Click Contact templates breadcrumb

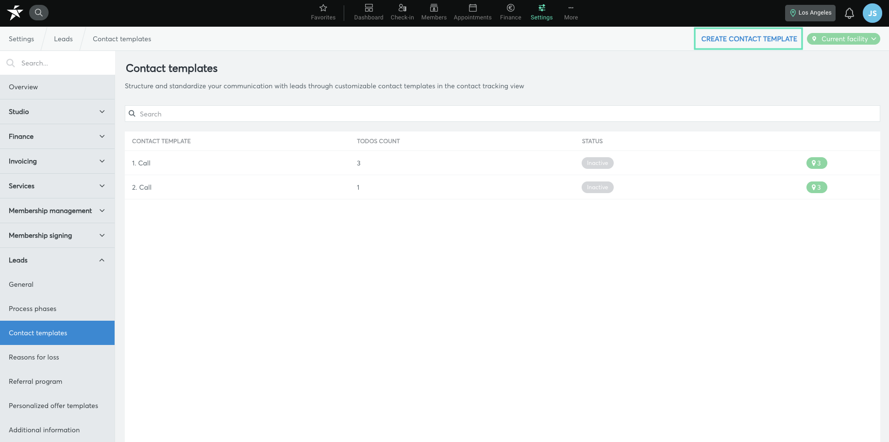click(x=122, y=39)
